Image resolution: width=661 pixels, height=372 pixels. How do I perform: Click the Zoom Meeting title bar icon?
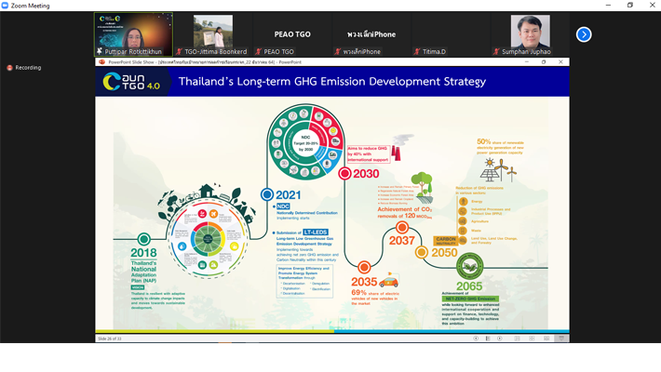click(7, 6)
